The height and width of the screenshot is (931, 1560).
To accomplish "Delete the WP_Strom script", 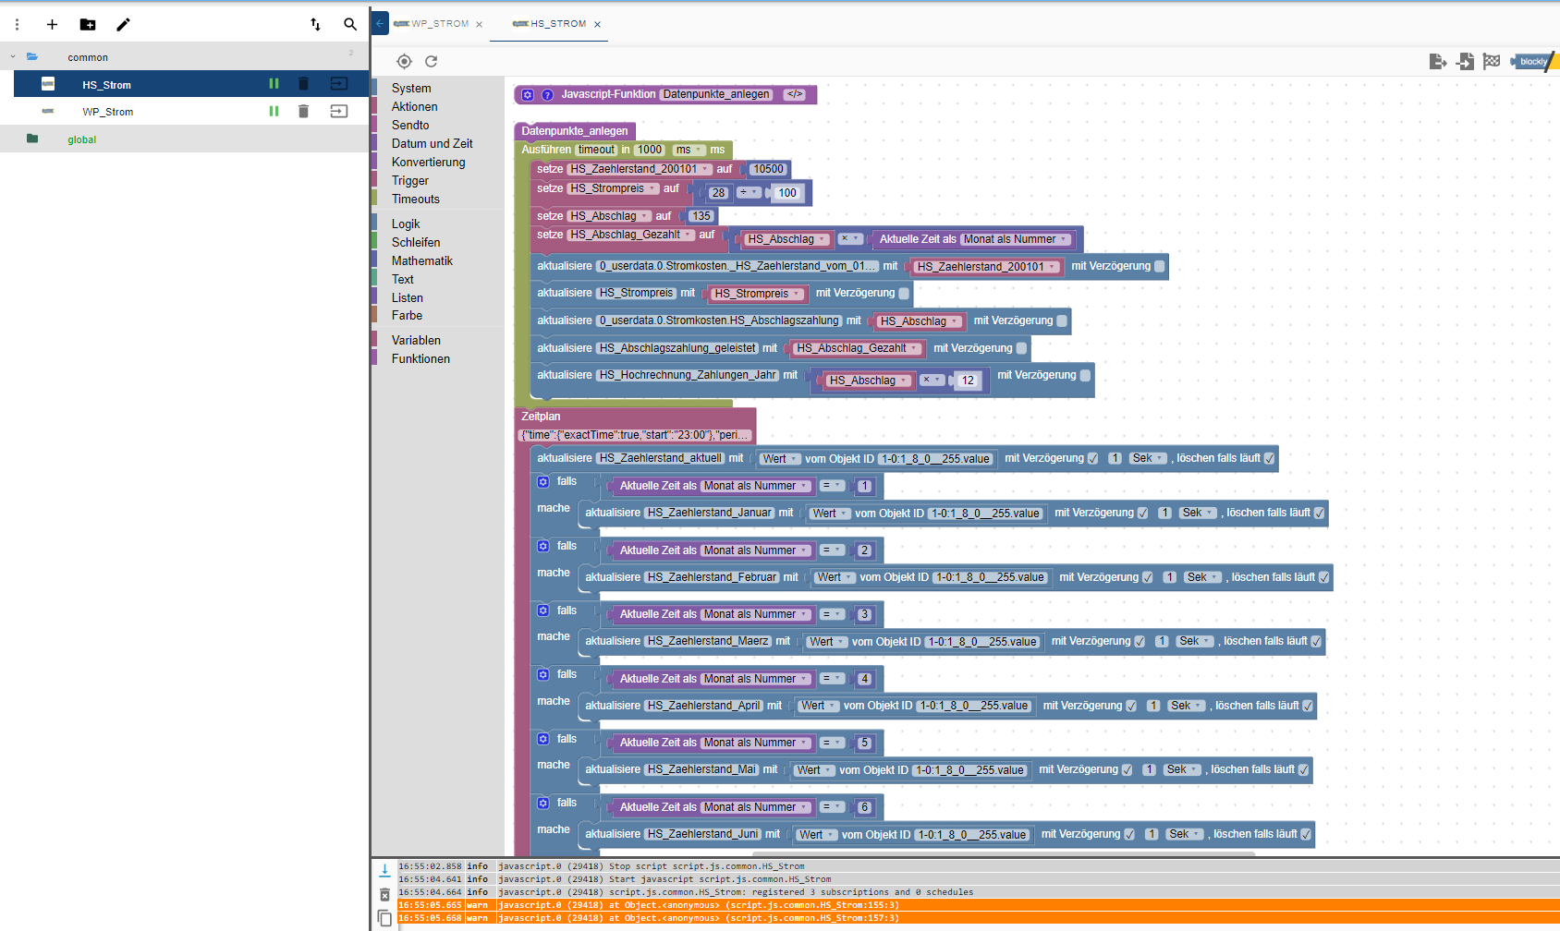I will click(303, 111).
